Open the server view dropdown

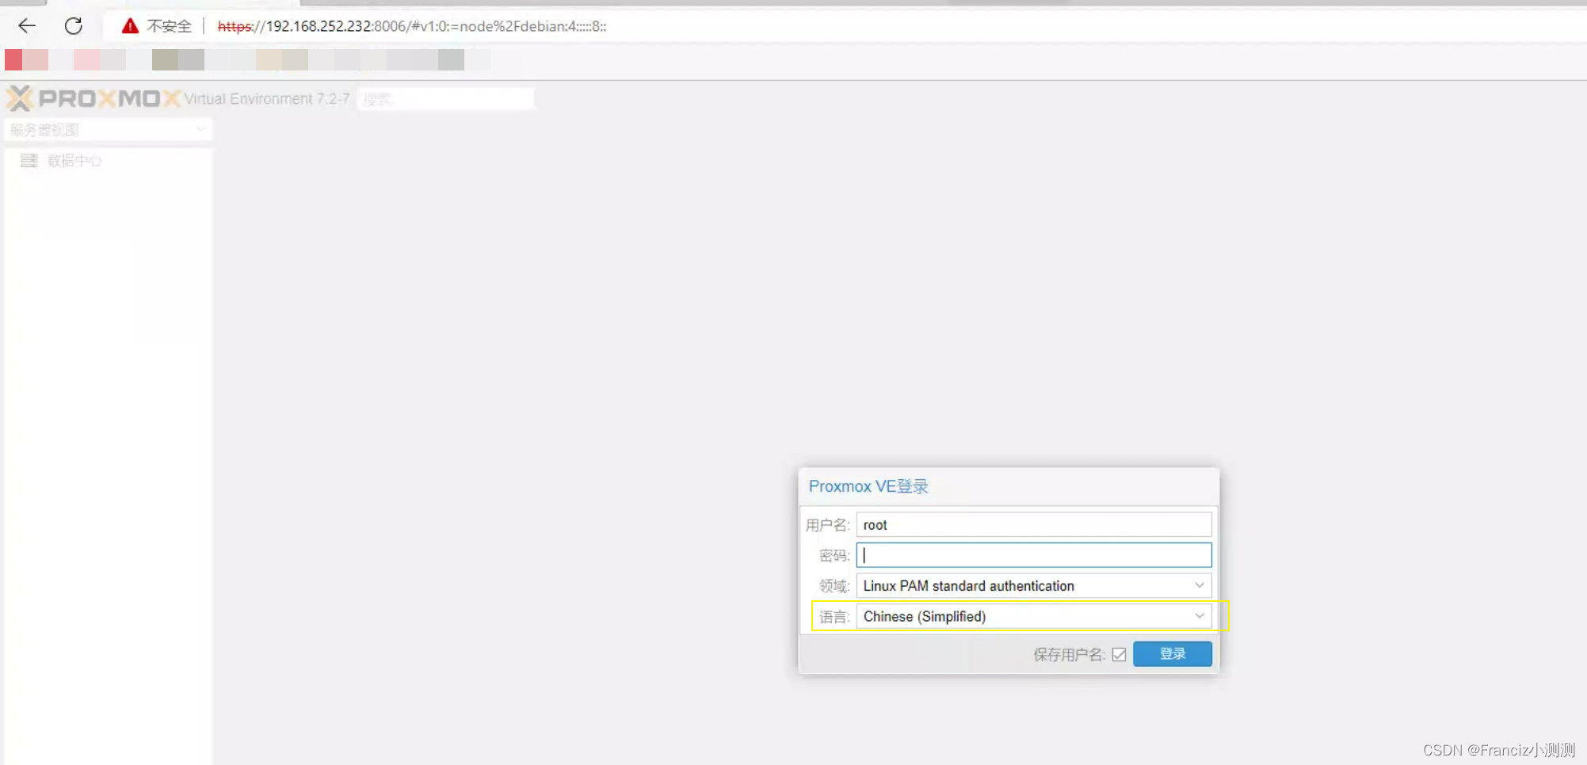click(x=108, y=130)
